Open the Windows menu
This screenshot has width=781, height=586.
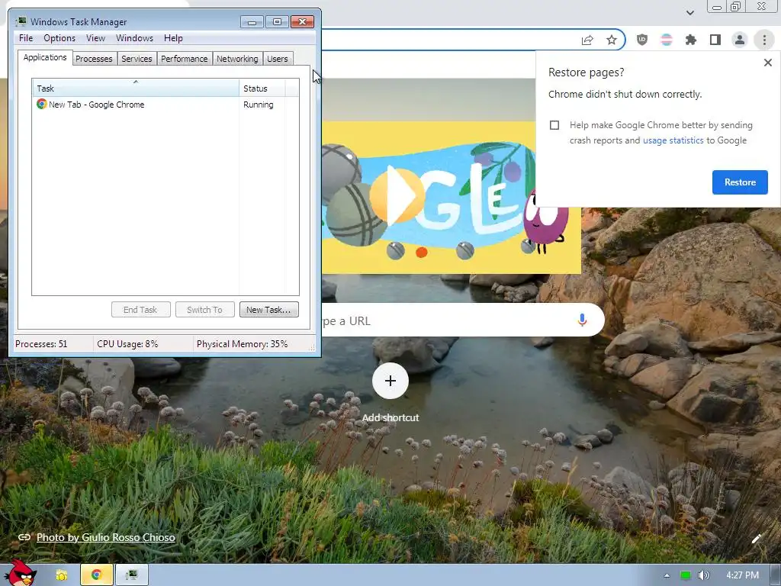point(134,38)
